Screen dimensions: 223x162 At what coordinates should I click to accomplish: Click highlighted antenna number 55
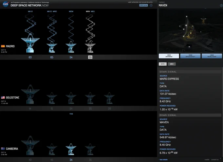[90, 57]
